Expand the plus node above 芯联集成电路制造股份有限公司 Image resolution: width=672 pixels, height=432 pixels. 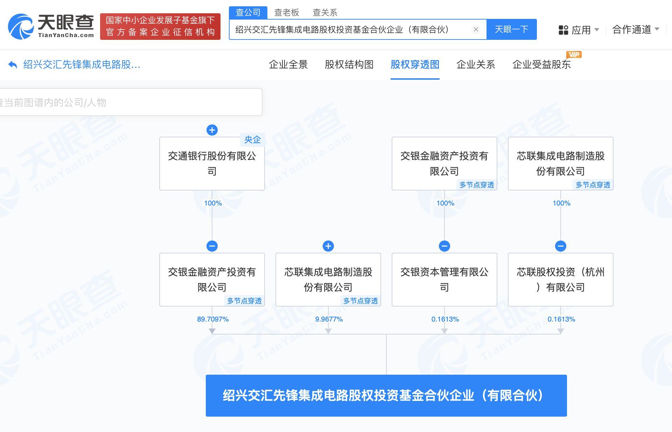328,246
